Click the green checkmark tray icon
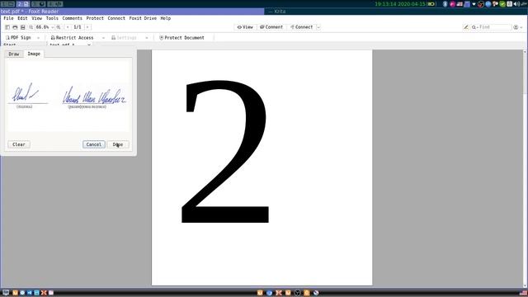The height and width of the screenshot is (297, 528). tap(502, 4)
